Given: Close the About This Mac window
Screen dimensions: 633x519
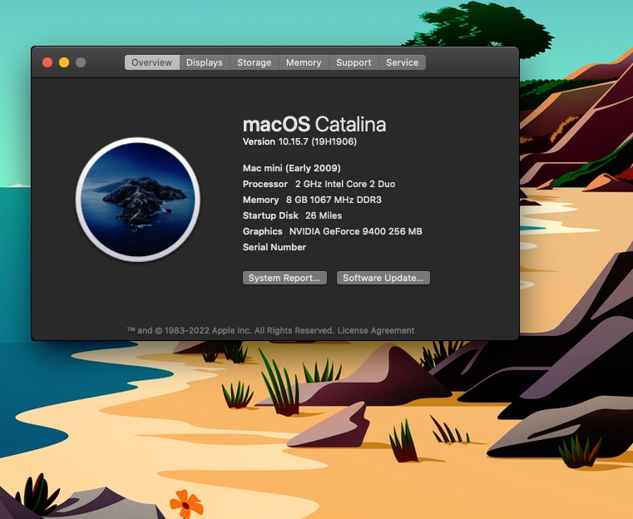Looking at the screenshot, I should click(x=47, y=62).
